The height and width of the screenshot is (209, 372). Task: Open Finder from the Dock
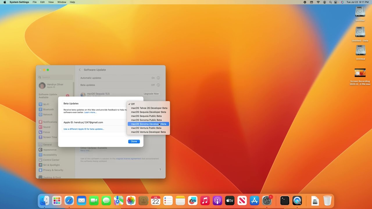(x=44, y=200)
